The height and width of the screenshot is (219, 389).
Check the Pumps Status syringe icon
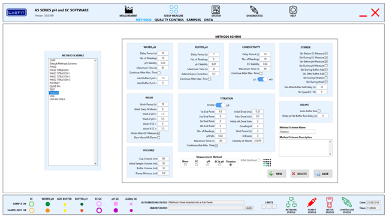pos(312,203)
